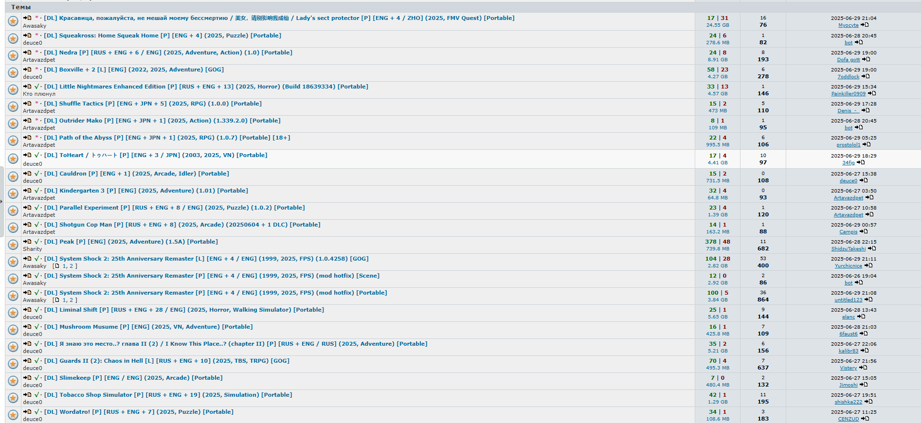Open last poster profile Jimoshi

click(x=849, y=385)
